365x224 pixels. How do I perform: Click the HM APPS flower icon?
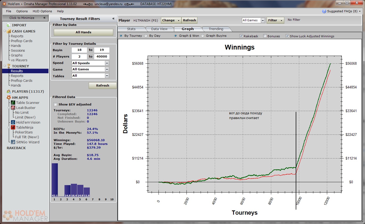9,97
